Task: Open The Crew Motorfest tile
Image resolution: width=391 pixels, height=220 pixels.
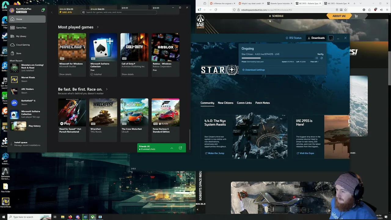Action: click(134, 120)
